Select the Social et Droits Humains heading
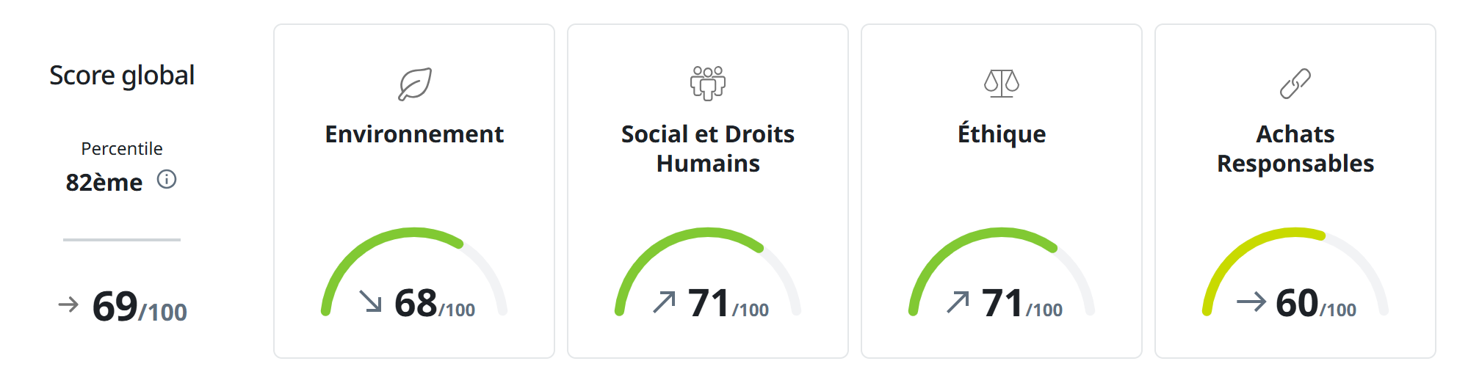 708,149
